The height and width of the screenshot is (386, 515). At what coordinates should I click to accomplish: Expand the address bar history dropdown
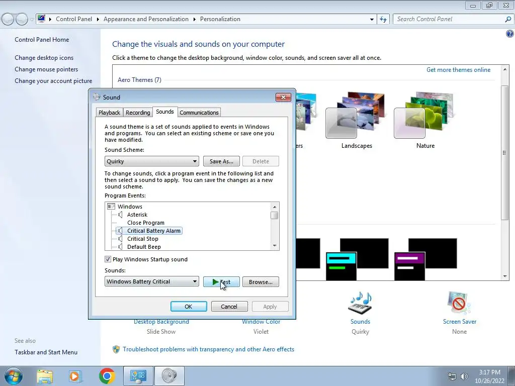[372, 20]
